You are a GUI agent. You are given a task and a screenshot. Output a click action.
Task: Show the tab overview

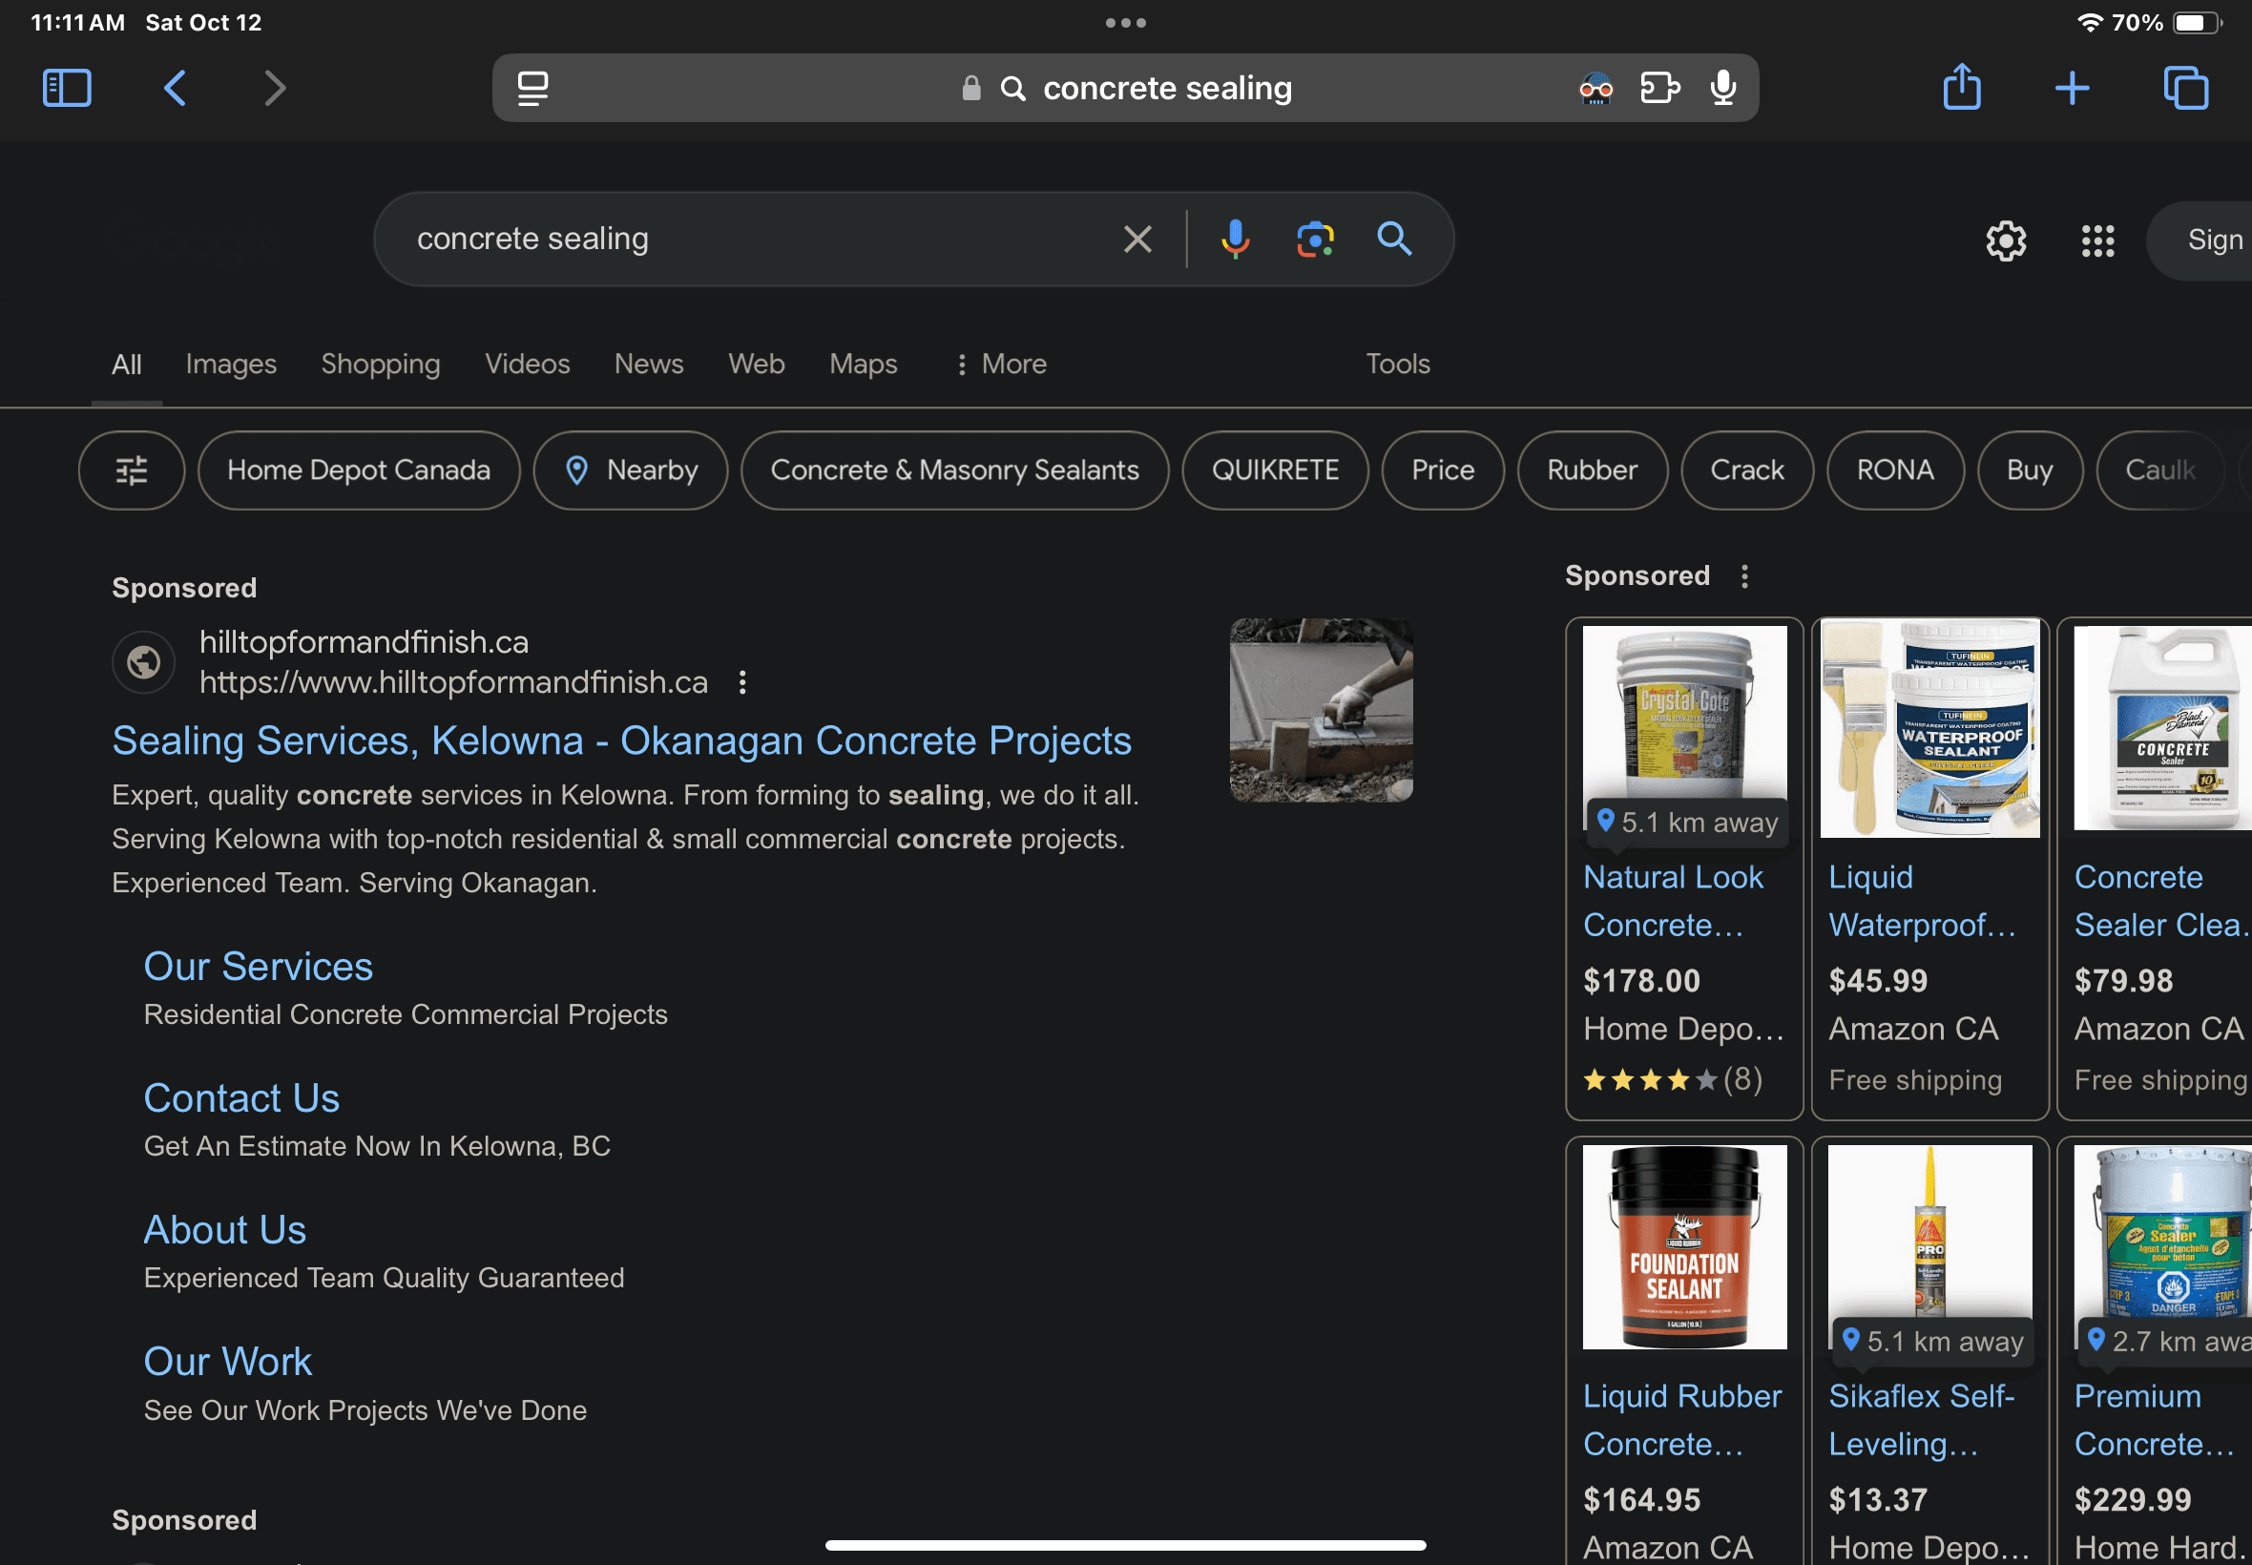[2185, 88]
